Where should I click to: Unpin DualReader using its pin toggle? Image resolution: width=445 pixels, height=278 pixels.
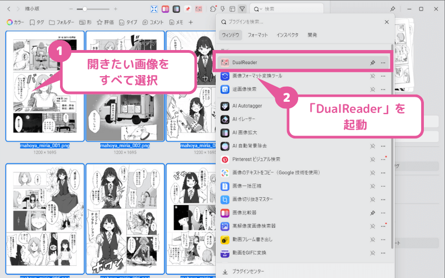[373, 63]
